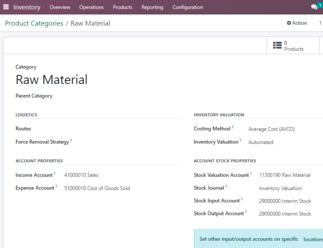The image size is (323, 248).
Task: Click the Raw Material category name field
Action: pyautogui.click(x=52, y=80)
